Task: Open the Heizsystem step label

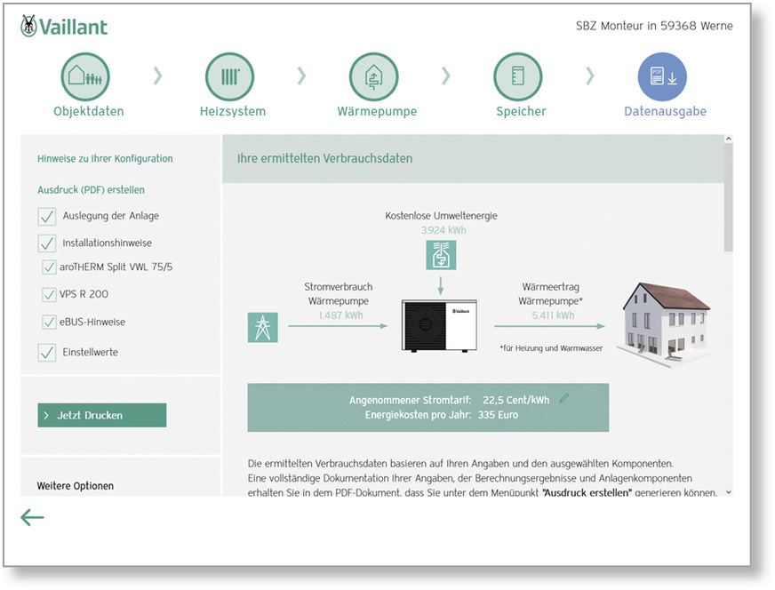Action: pos(232,112)
